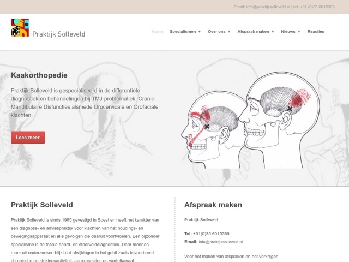Expand the plus sign next to Over ons

pos(228,32)
